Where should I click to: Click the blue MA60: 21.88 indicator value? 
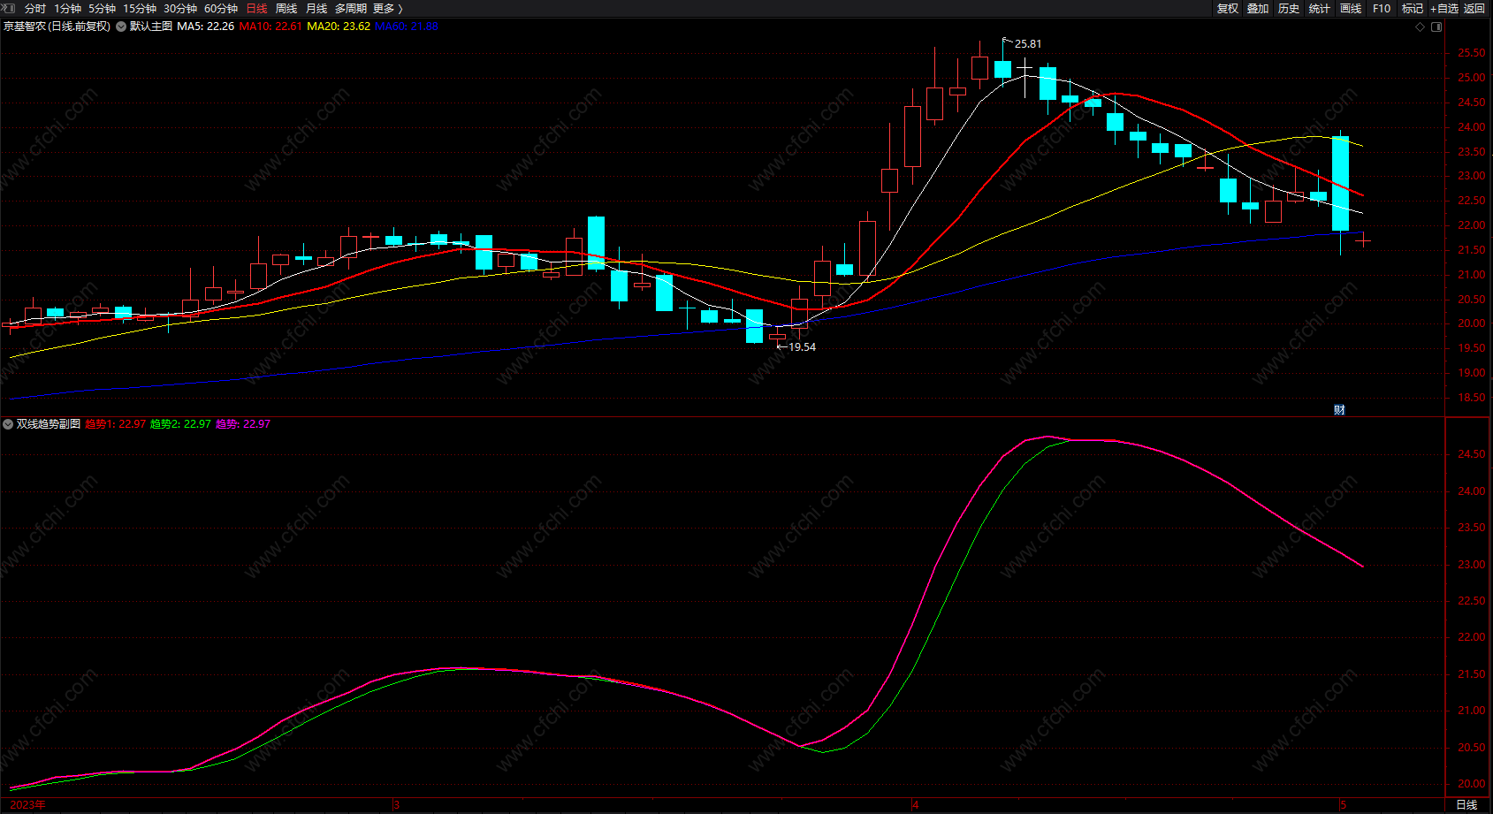[x=407, y=27]
